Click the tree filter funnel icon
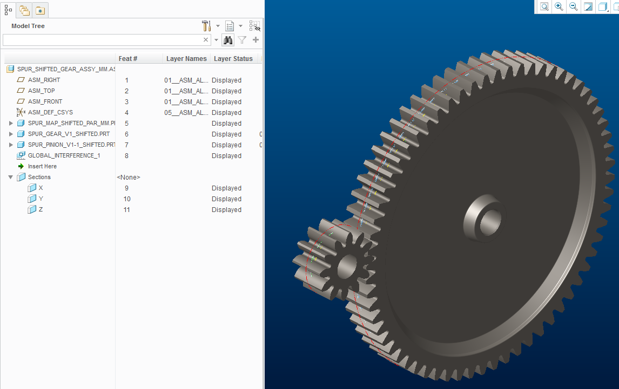The image size is (619, 389). (242, 40)
